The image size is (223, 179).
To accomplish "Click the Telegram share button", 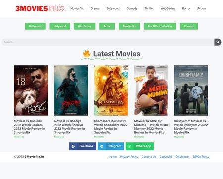I will (x=111, y=146).
